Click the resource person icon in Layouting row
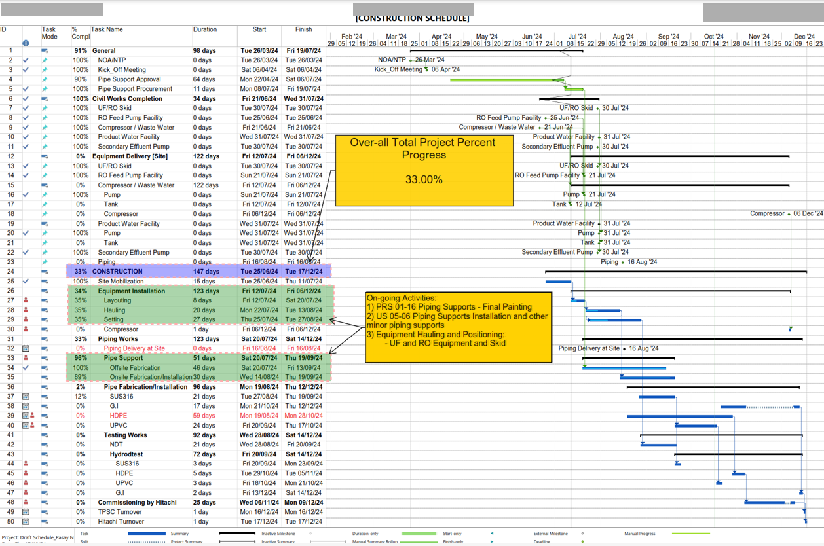This screenshot has width=824, height=546. click(x=26, y=300)
